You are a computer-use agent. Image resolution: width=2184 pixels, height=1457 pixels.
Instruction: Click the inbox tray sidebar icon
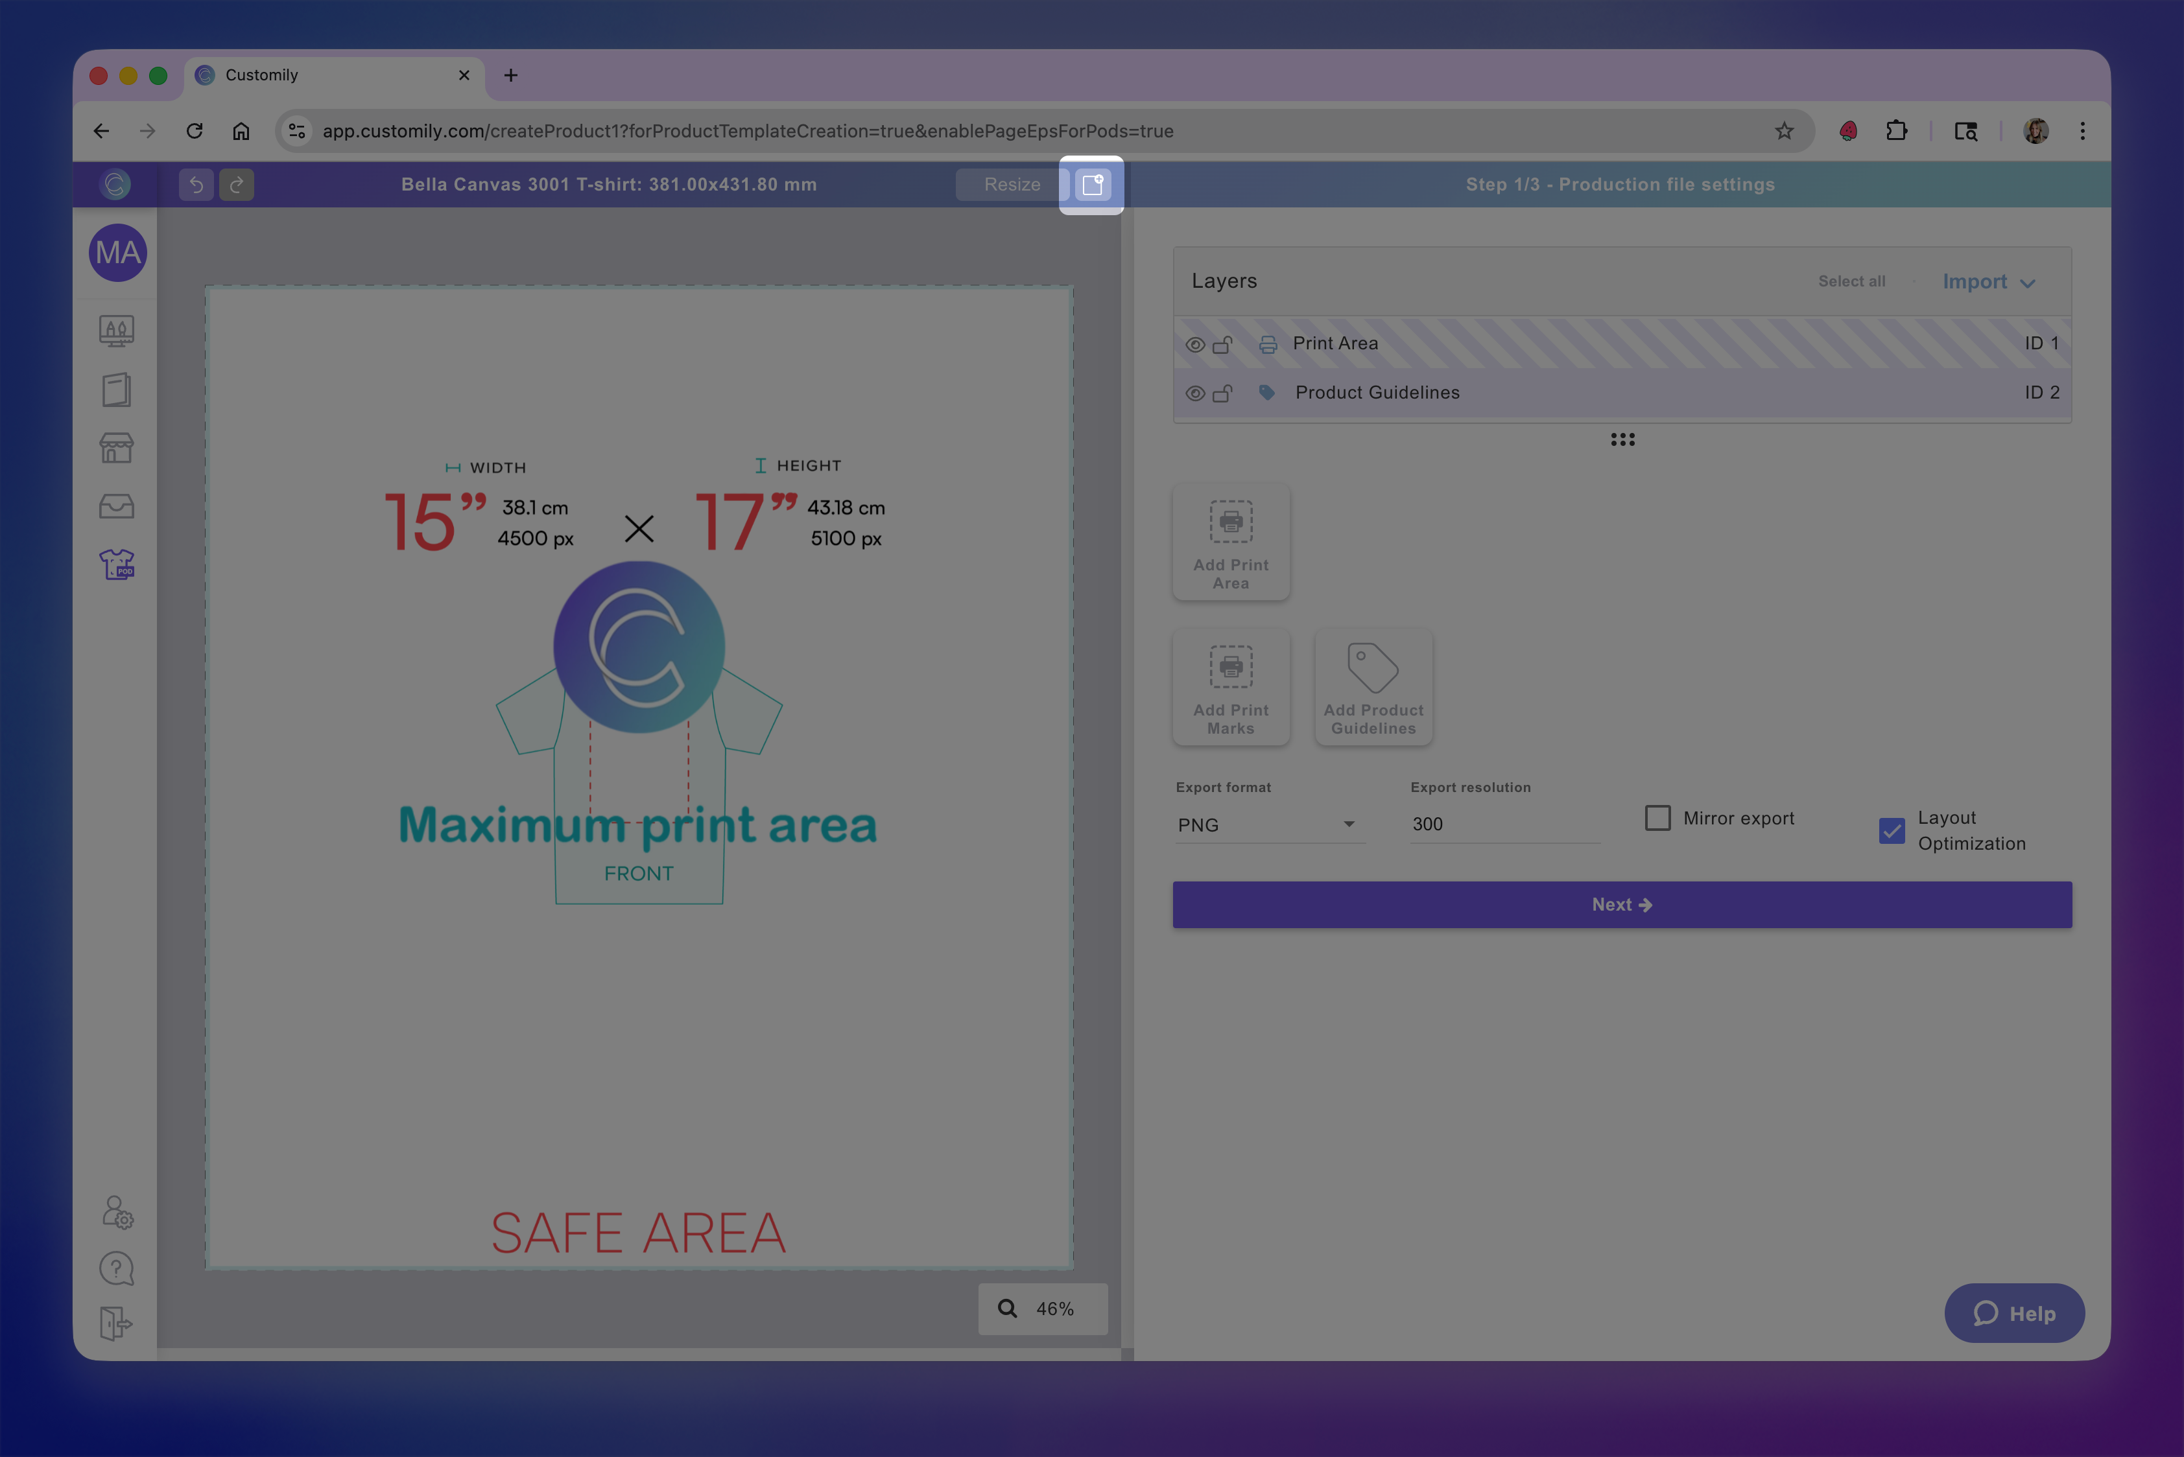117,506
